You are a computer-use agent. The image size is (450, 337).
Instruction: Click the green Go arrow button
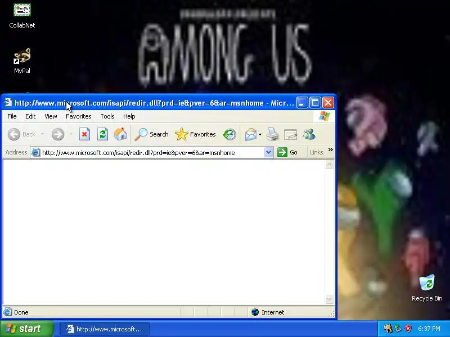tap(282, 152)
